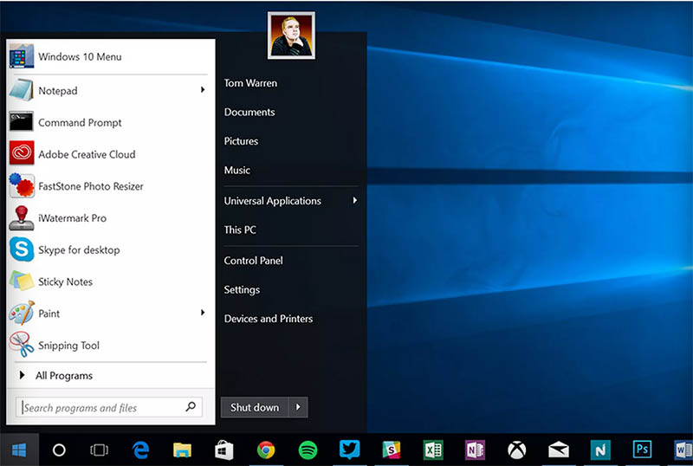Expand the All Programs arrow
This screenshot has width=693, height=466.
pos(22,375)
